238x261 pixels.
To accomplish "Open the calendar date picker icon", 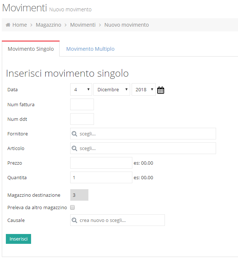I will tap(160, 90).
